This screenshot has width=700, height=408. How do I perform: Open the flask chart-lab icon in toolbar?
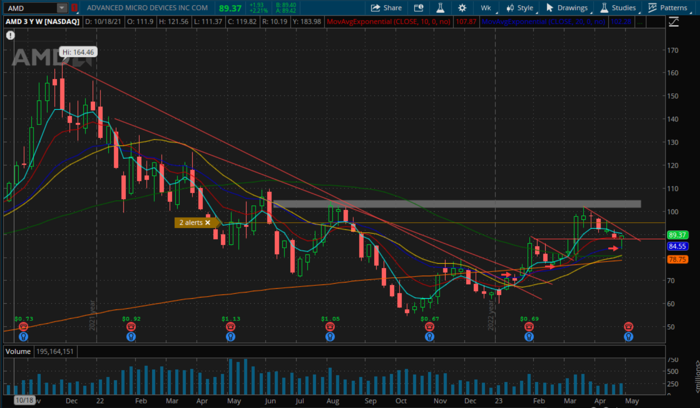[x=440, y=8]
